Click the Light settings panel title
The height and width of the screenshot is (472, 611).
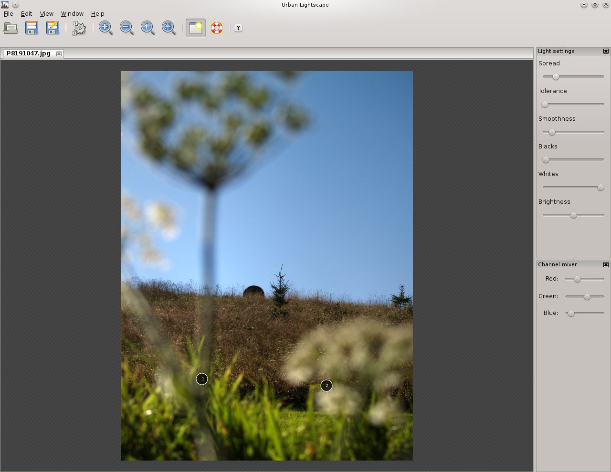[556, 51]
